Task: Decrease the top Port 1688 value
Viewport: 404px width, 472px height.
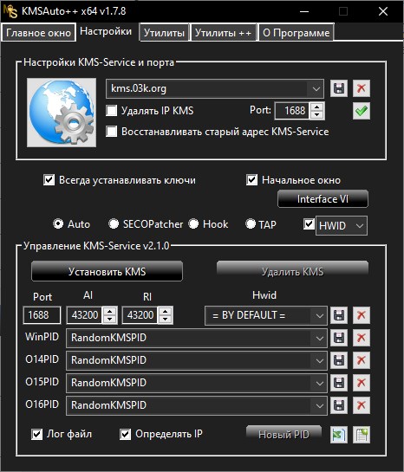Action: [316, 114]
